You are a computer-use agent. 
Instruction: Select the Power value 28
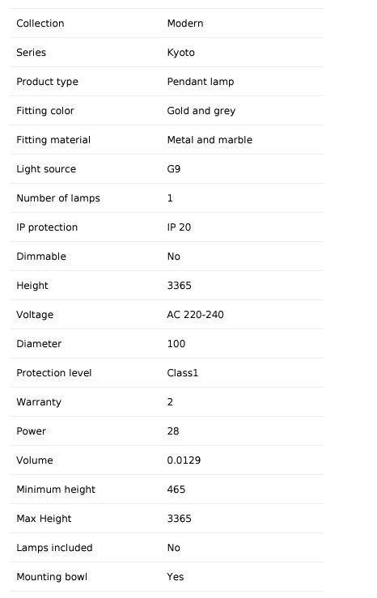(x=173, y=431)
